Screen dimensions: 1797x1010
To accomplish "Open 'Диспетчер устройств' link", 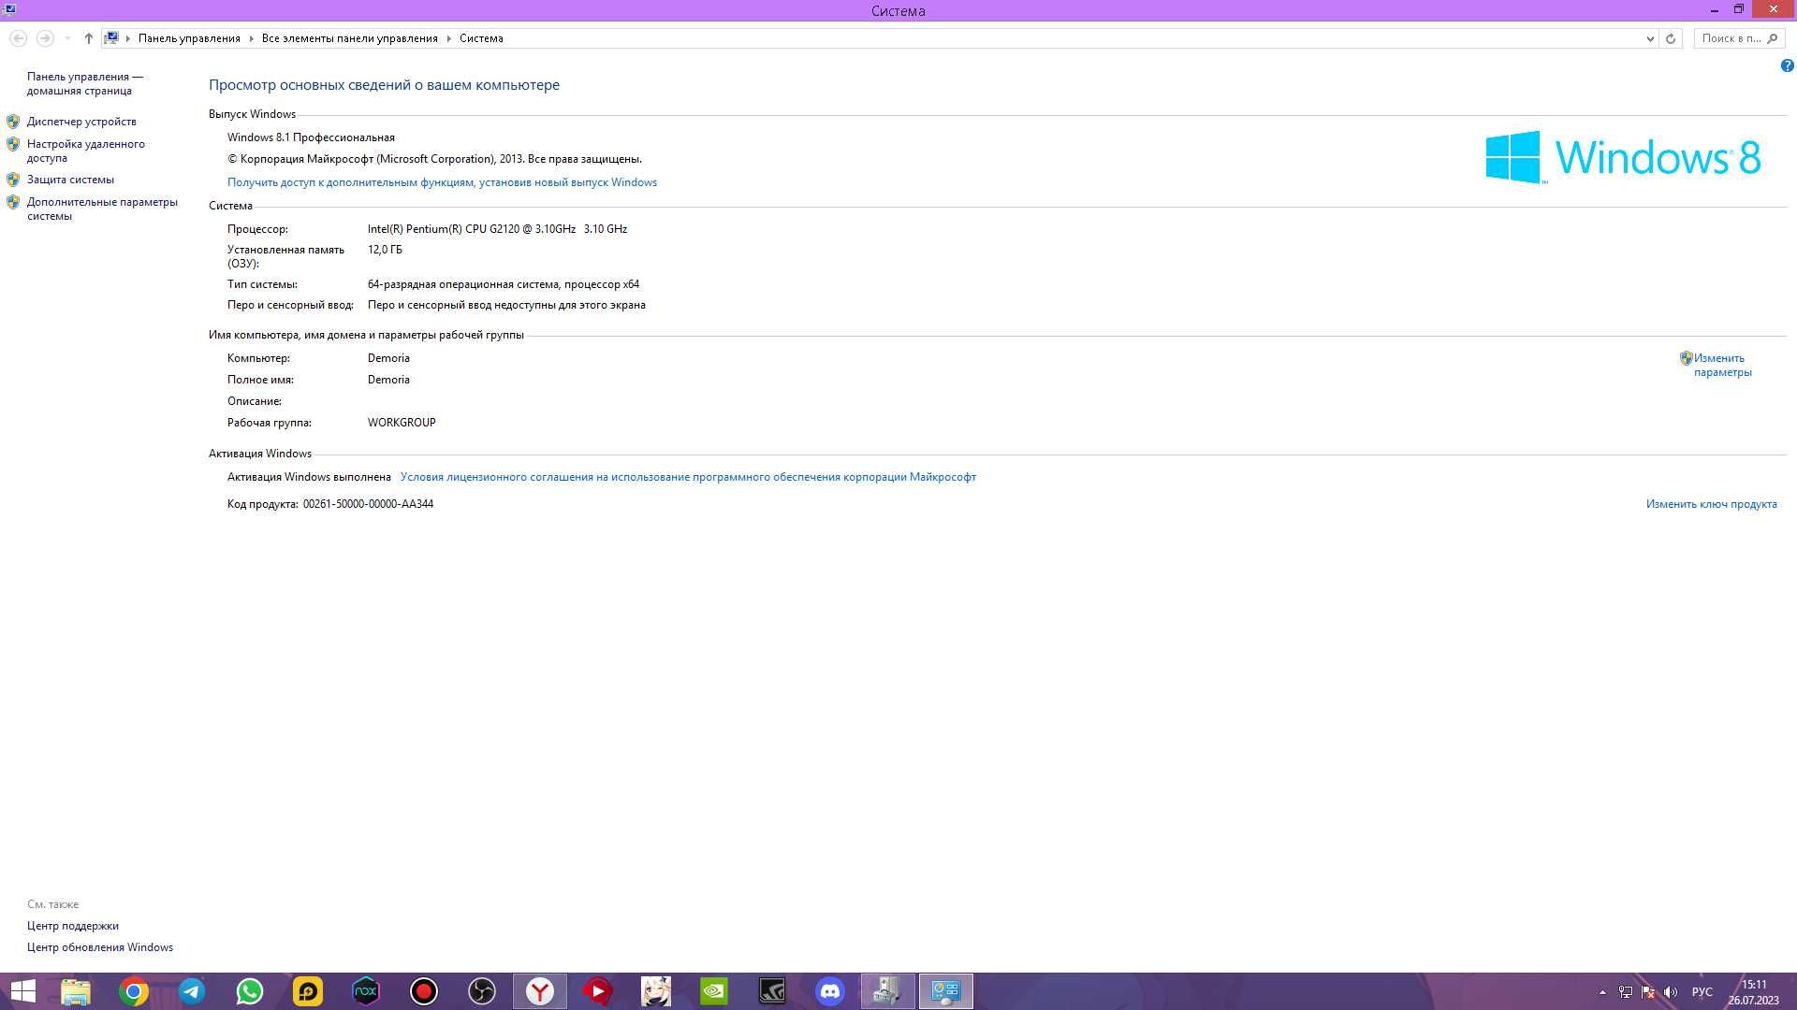I will (x=81, y=122).
